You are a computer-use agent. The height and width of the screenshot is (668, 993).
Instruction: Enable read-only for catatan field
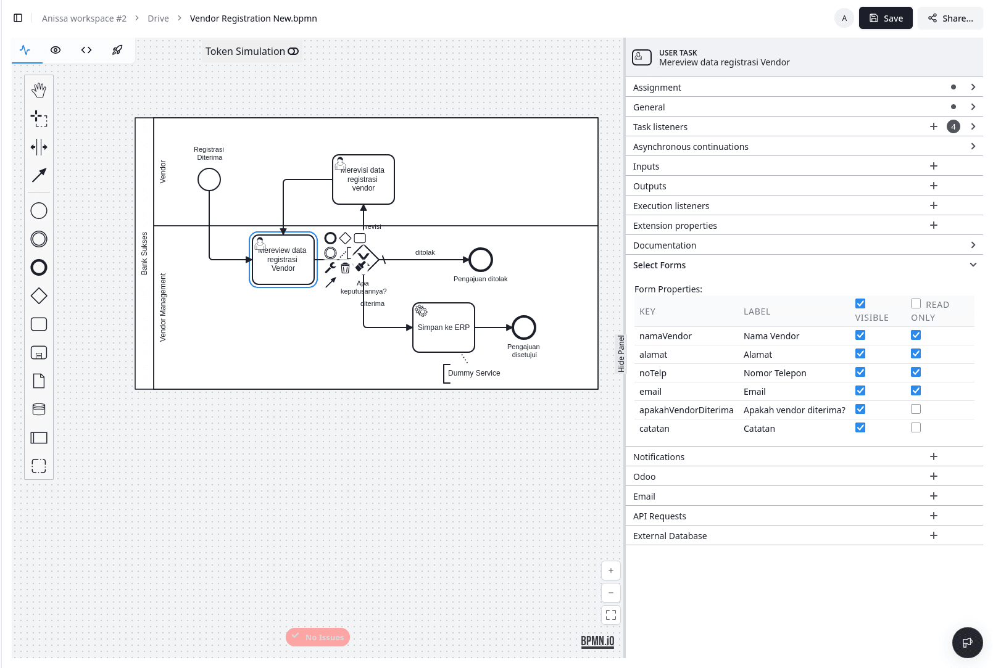[916, 428]
